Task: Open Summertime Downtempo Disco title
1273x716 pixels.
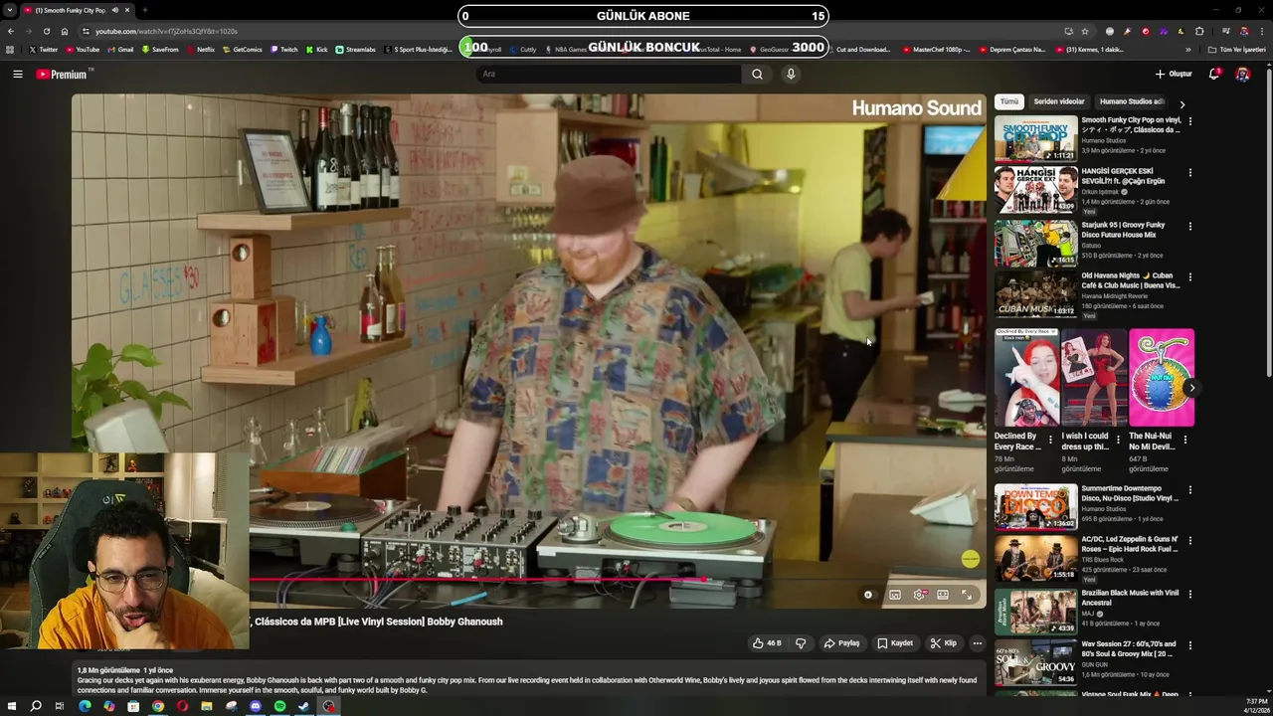Action: pyautogui.click(x=1130, y=493)
